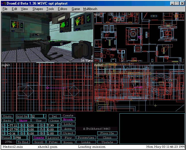
Task: Switch to magenta Create mode beside Layout
Action: (x=39, y=138)
